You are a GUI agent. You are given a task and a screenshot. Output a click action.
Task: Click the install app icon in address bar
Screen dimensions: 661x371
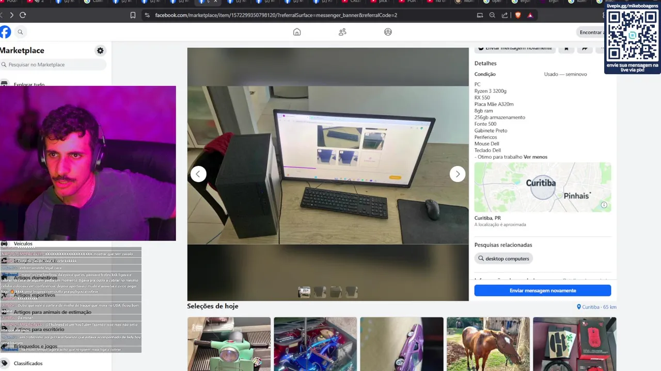[x=480, y=15]
